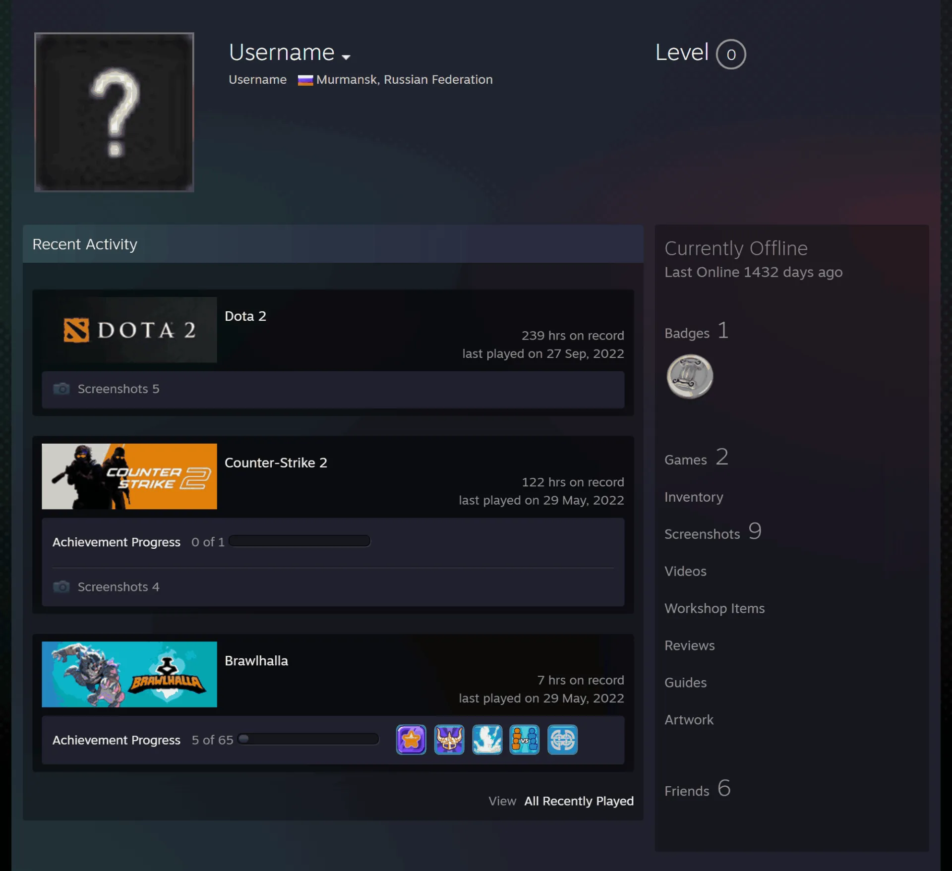Open the Videos link
The width and height of the screenshot is (952, 871).
[x=685, y=572]
